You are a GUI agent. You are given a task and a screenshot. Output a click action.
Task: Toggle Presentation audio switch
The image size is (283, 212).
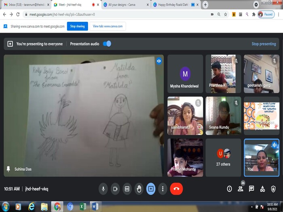(107, 44)
